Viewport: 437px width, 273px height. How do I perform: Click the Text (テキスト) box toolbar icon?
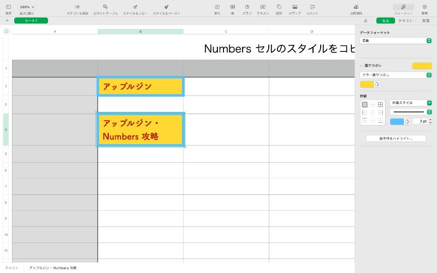[x=263, y=7]
